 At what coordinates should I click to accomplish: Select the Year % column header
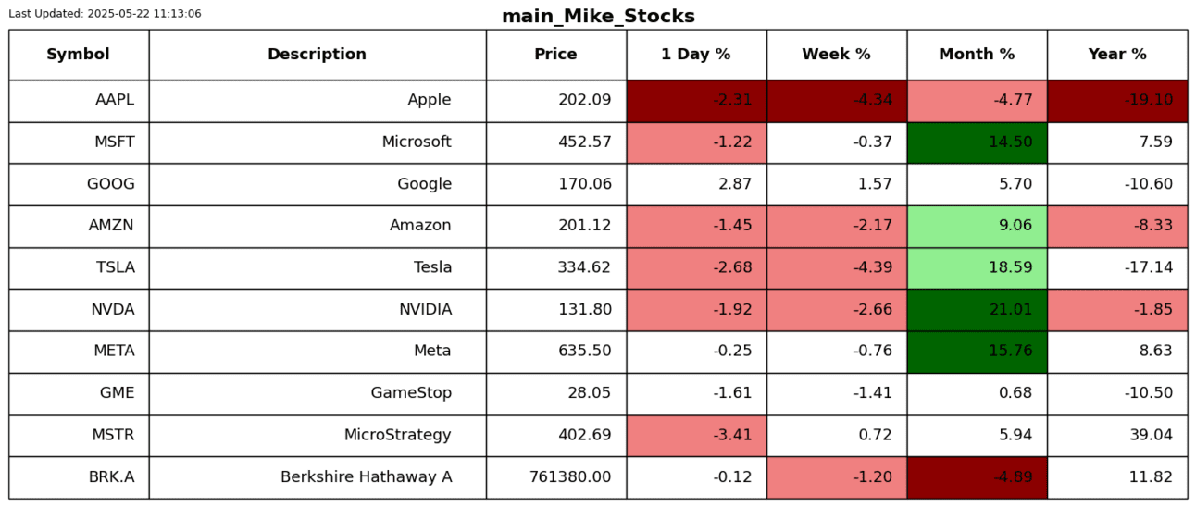1117,55
